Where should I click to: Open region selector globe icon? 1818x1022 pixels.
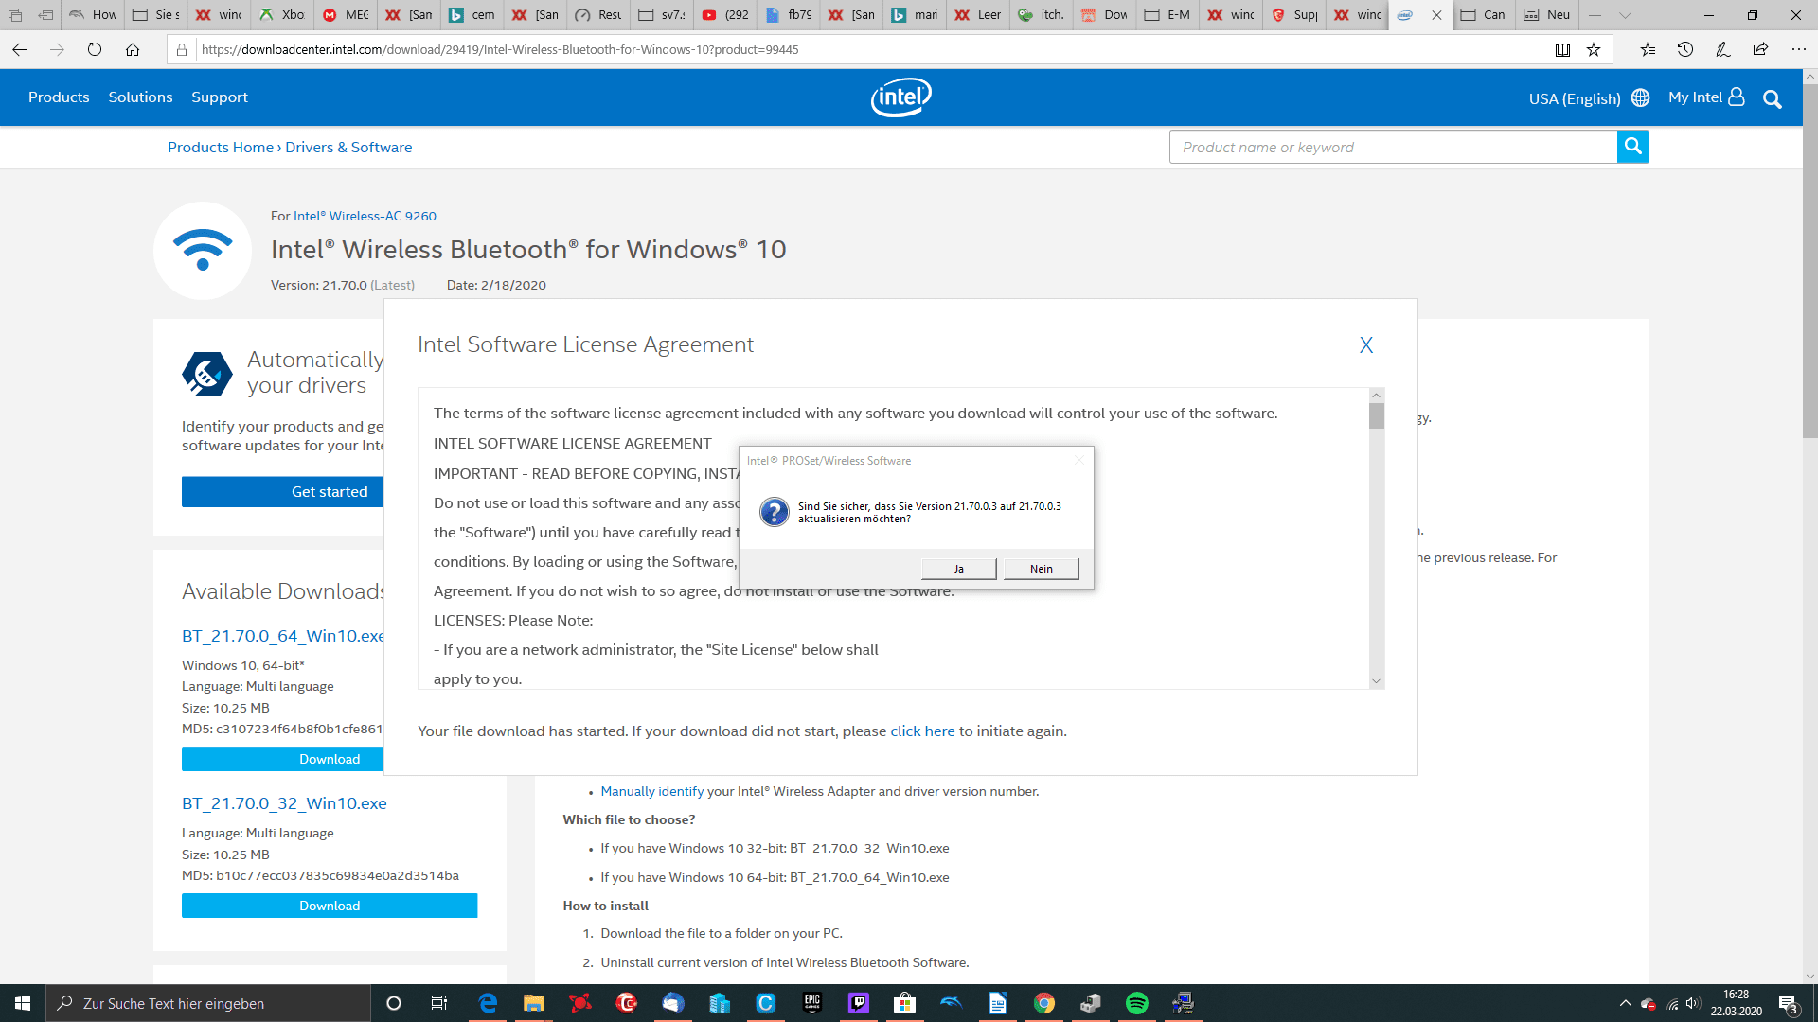pos(1641,97)
